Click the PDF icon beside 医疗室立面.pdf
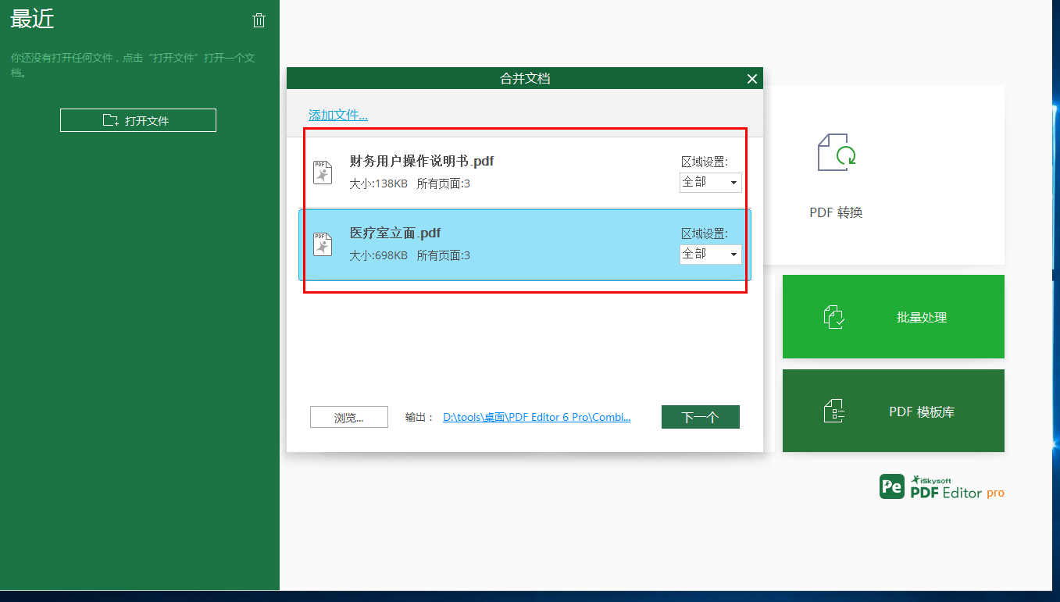 point(323,243)
